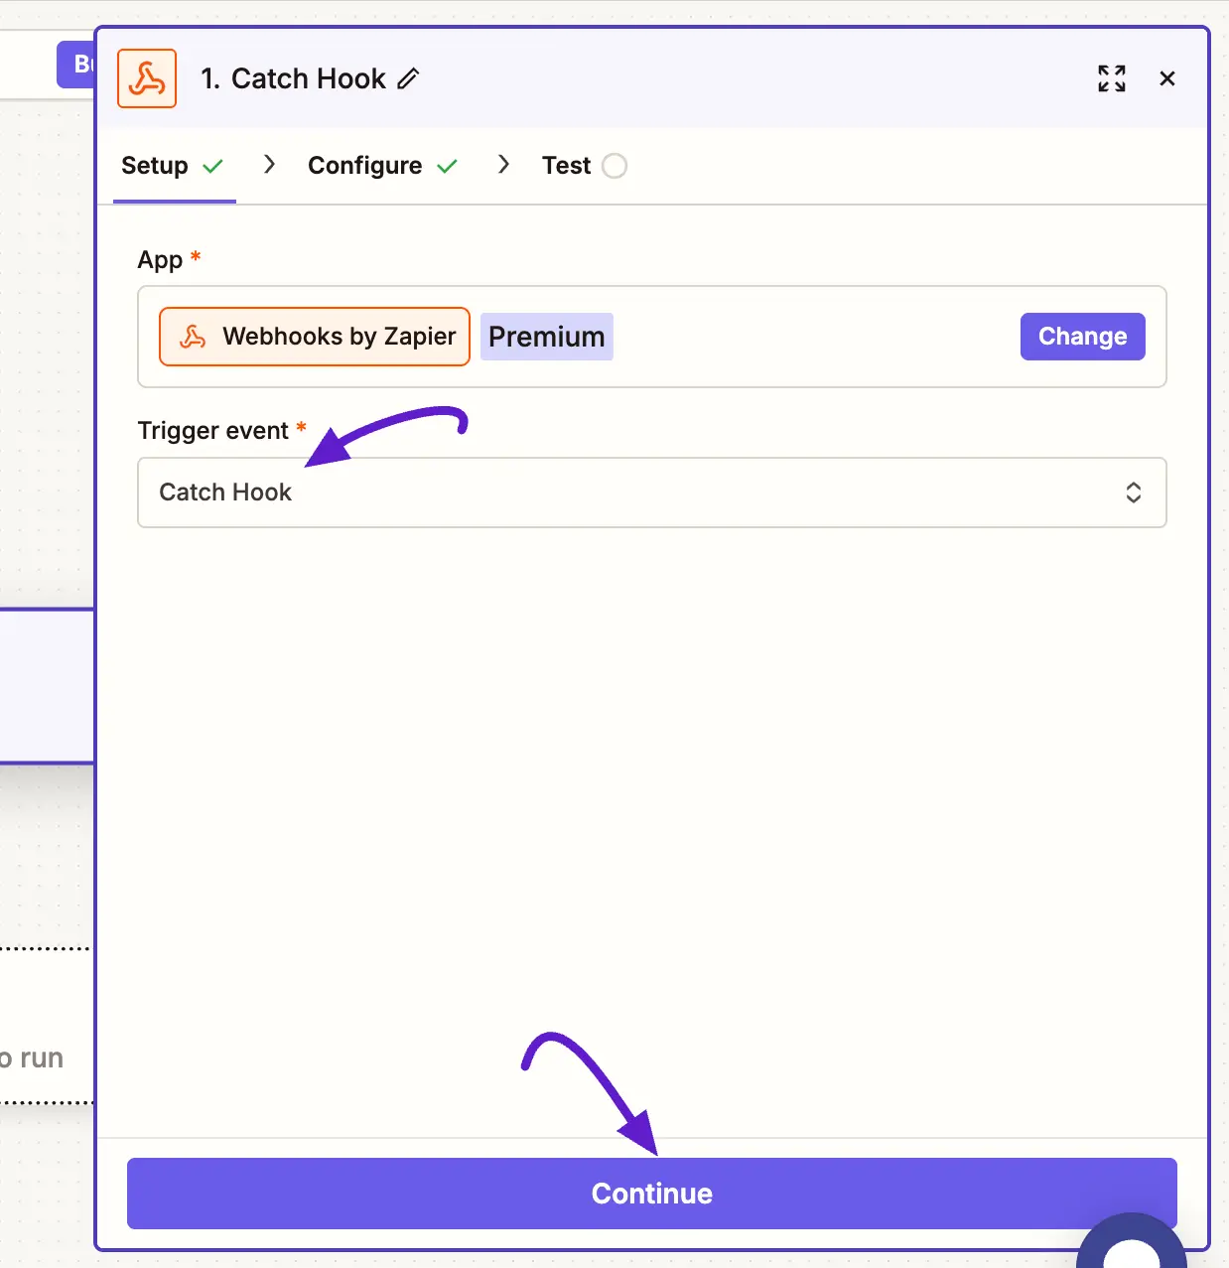Open the help chat bubble

point(1132,1241)
